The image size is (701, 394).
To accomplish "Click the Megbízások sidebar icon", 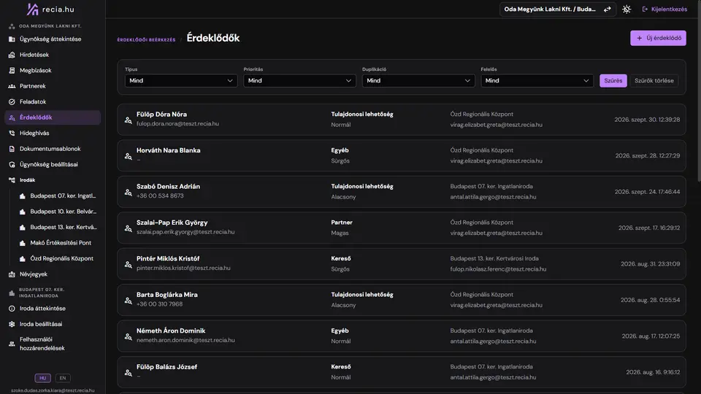I will (x=12, y=71).
